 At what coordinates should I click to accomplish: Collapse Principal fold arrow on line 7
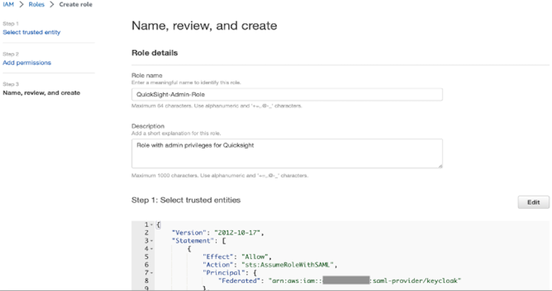151,273
